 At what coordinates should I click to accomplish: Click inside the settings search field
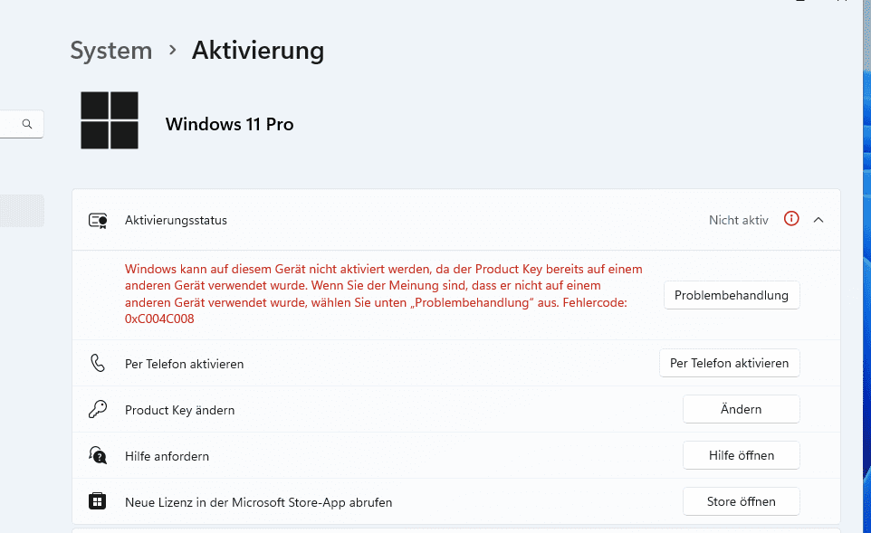click(22, 124)
